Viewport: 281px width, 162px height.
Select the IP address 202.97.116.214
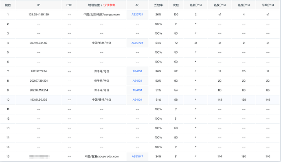(x=39, y=90)
